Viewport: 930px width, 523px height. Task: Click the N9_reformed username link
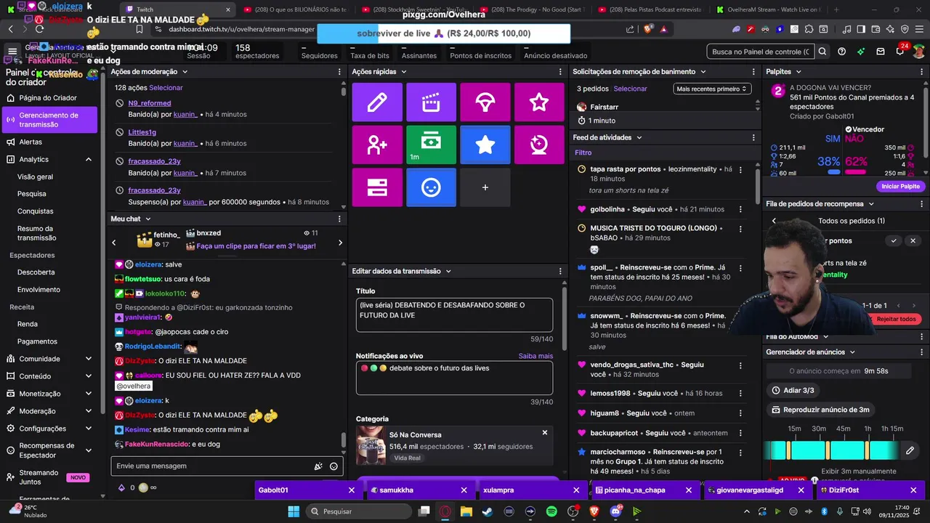[150, 103]
